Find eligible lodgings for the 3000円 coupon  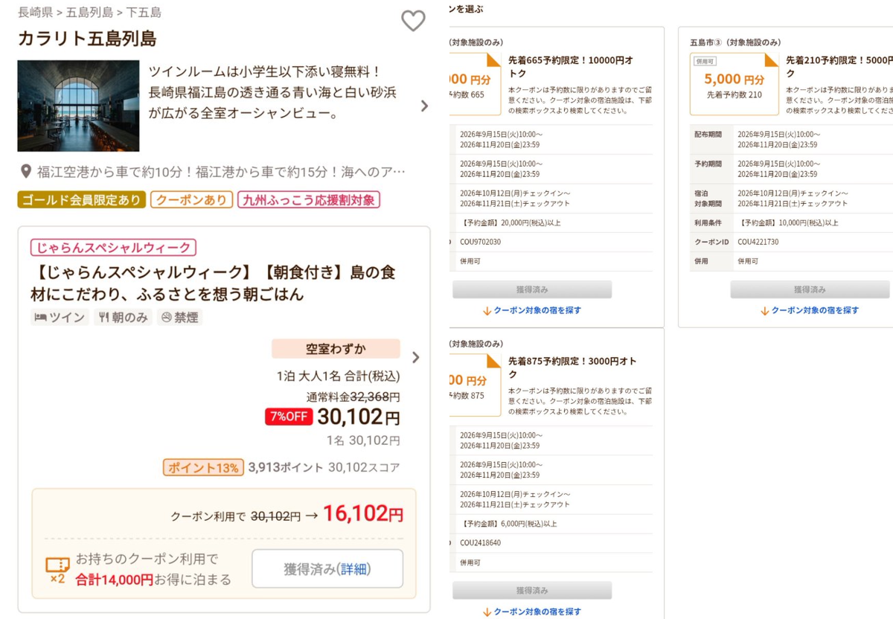[x=532, y=612]
